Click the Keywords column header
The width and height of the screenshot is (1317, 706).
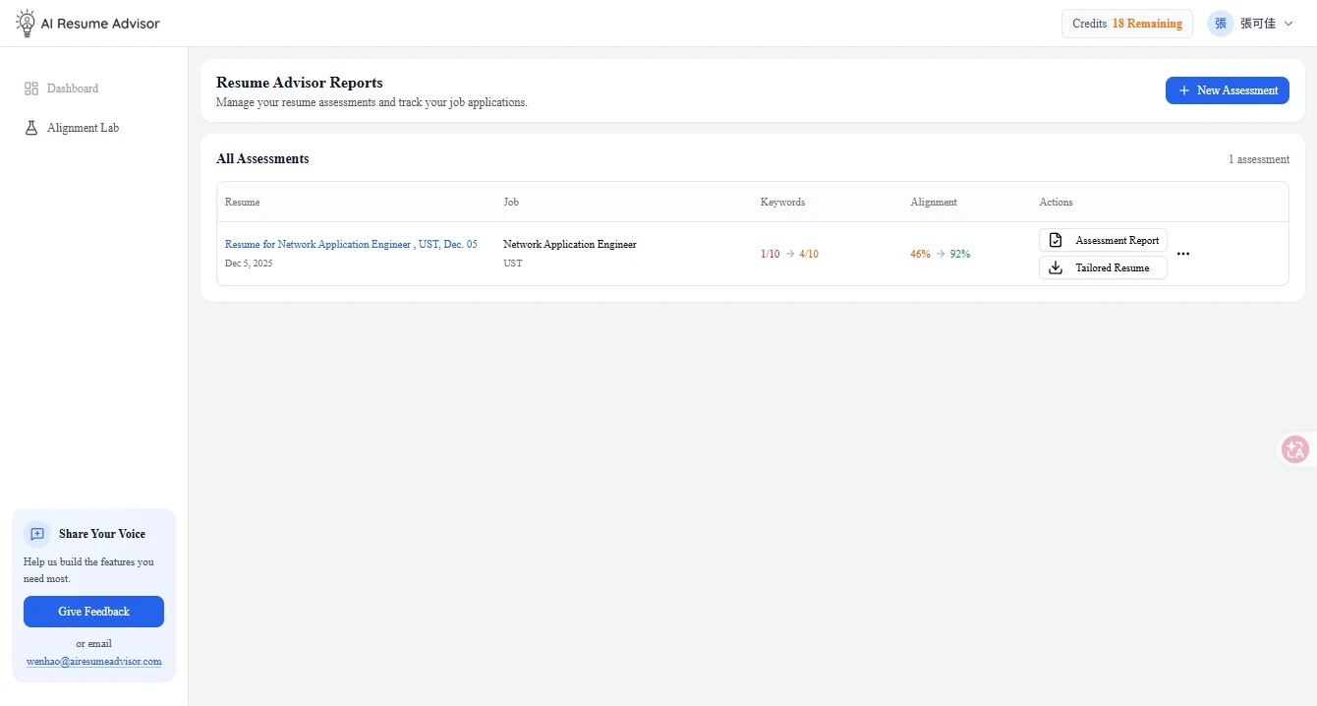click(x=782, y=202)
